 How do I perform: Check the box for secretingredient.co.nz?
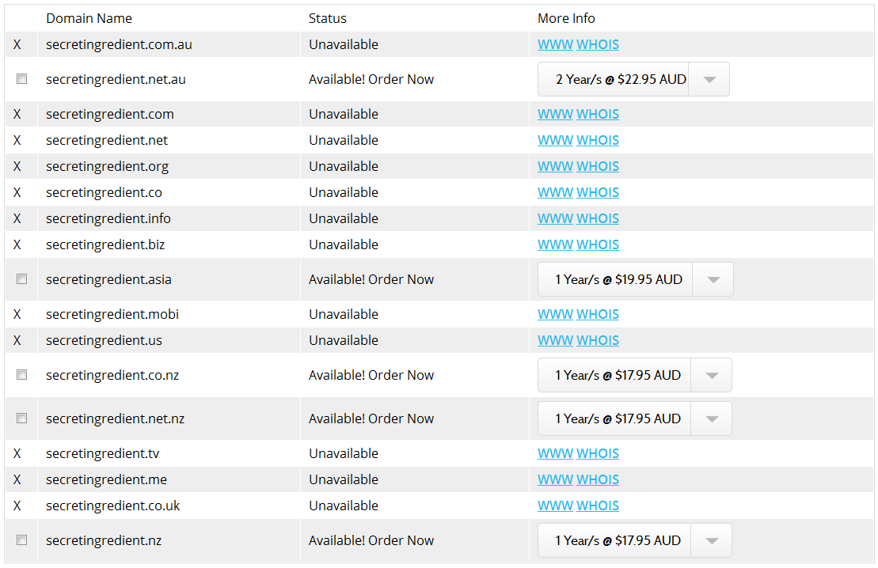pyautogui.click(x=22, y=375)
